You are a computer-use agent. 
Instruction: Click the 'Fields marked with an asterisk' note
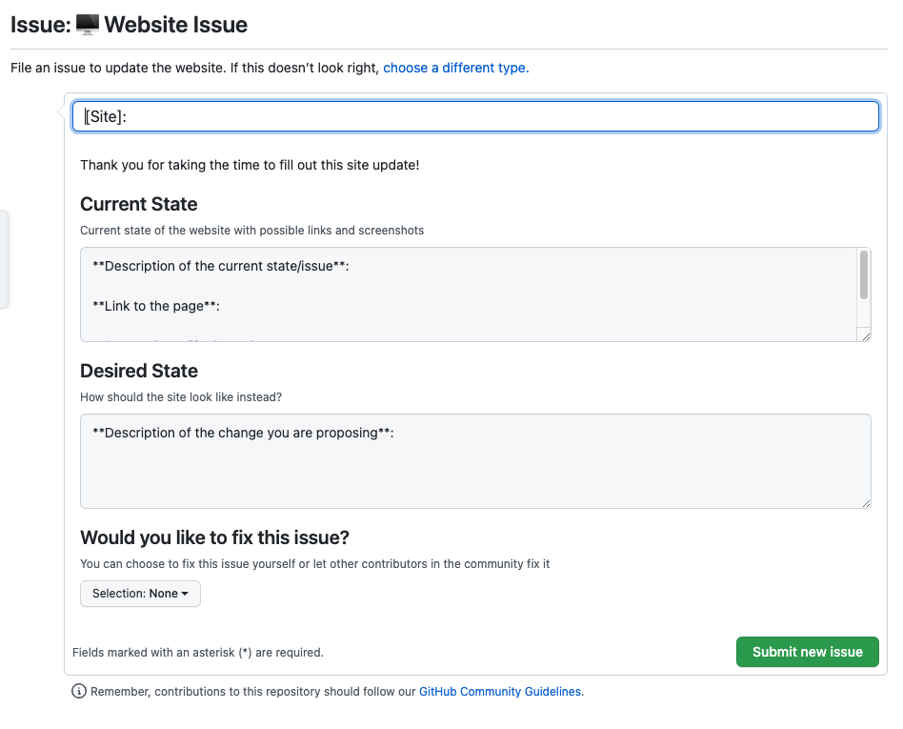198,653
